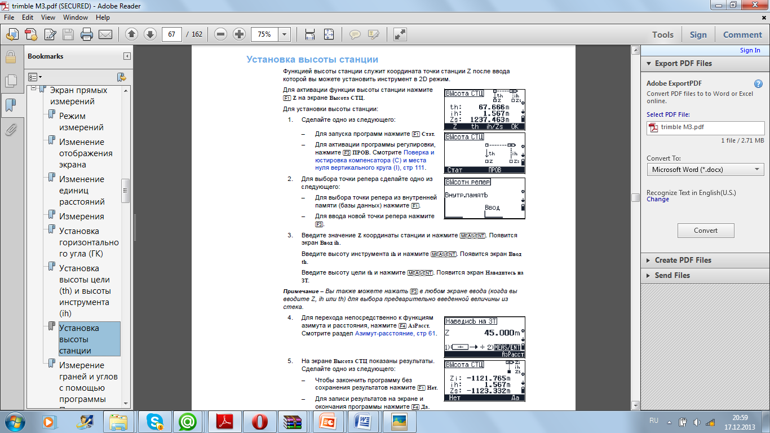Open the Page Thumbnails panel

[x=10, y=81]
